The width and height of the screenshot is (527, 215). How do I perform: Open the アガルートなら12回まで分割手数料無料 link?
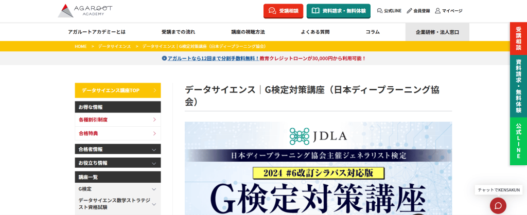214,58
